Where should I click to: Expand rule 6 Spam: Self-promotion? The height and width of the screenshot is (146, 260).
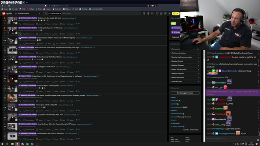point(185,69)
